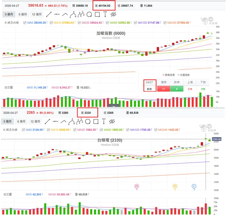
Task: Click blue 5-day marker on TSMC chart
Action: (194, 186)
